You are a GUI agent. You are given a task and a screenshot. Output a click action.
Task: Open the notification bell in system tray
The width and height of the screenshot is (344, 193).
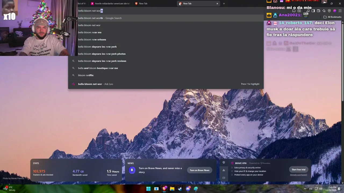(339, 189)
